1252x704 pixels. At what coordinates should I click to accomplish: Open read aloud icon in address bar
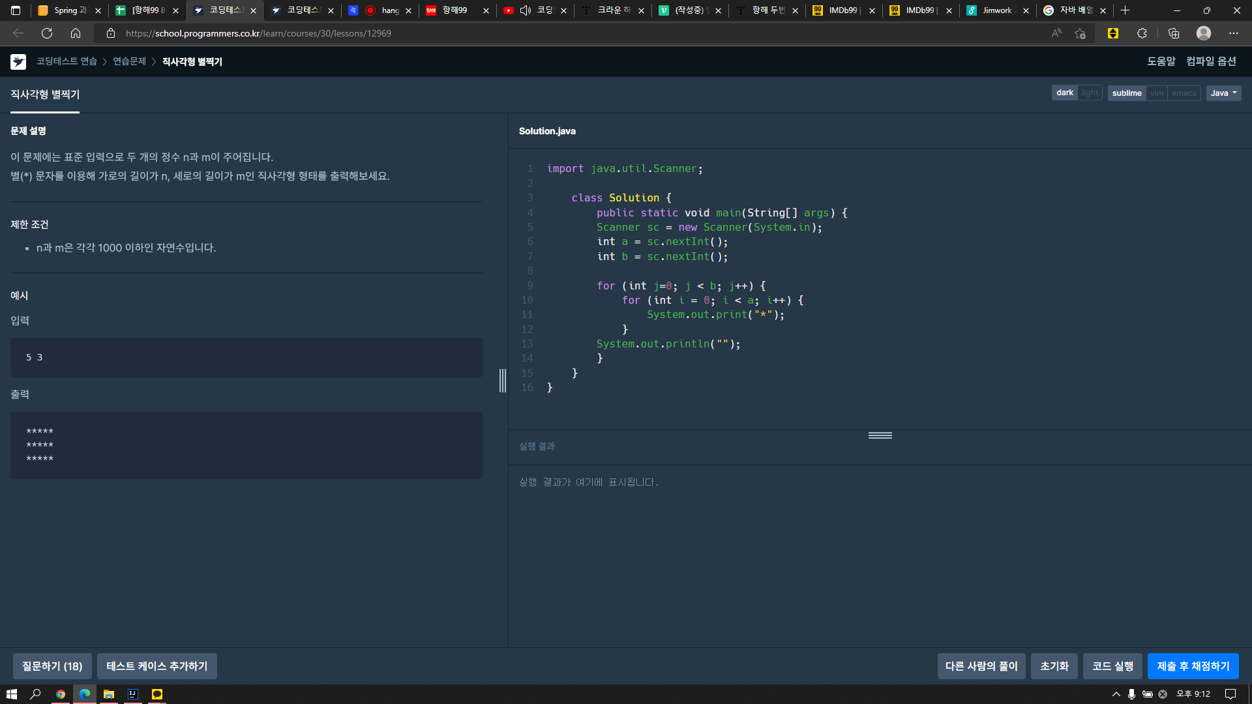[x=1056, y=33]
